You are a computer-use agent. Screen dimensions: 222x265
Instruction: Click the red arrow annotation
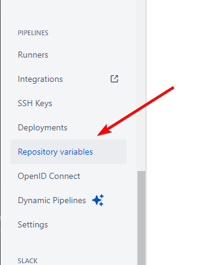tap(136, 111)
